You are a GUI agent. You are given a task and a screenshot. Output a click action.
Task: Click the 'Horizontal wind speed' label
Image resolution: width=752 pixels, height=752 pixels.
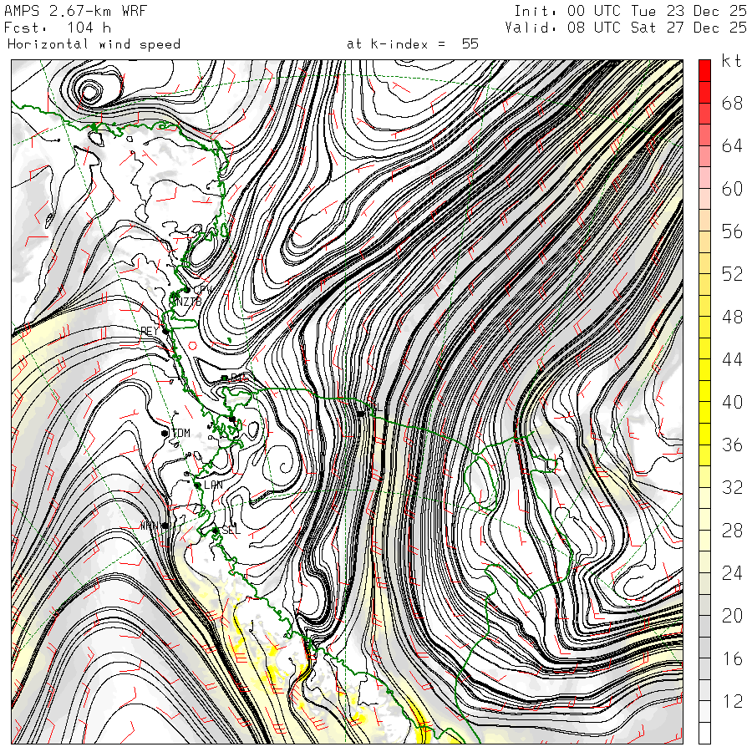point(94,44)
